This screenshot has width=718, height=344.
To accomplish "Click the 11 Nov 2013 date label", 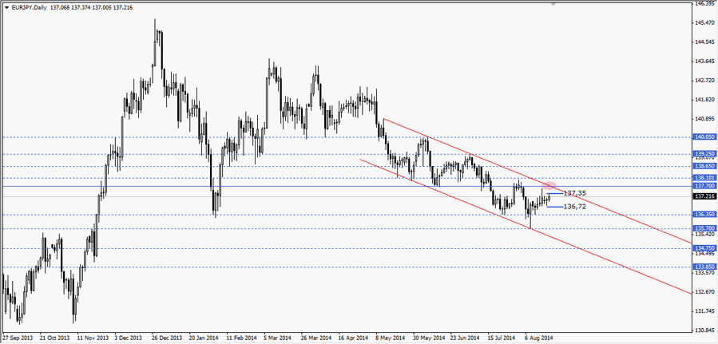I will point(92,338).
